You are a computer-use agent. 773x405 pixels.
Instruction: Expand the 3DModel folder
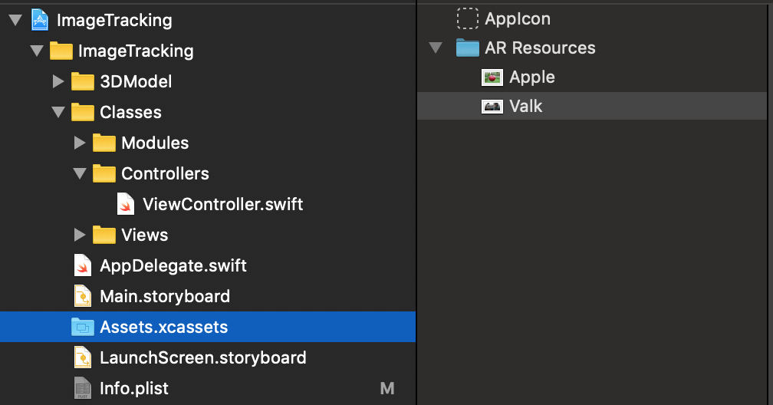pyautogui.click(x=58, y=81)
